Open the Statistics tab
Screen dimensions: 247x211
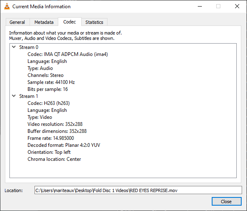[x=94, y=22]
